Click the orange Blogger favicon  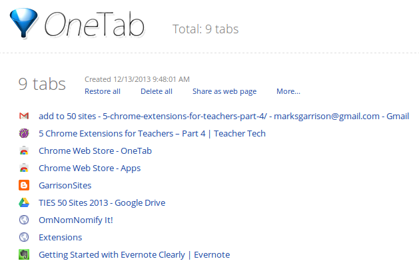pos(24,185)
